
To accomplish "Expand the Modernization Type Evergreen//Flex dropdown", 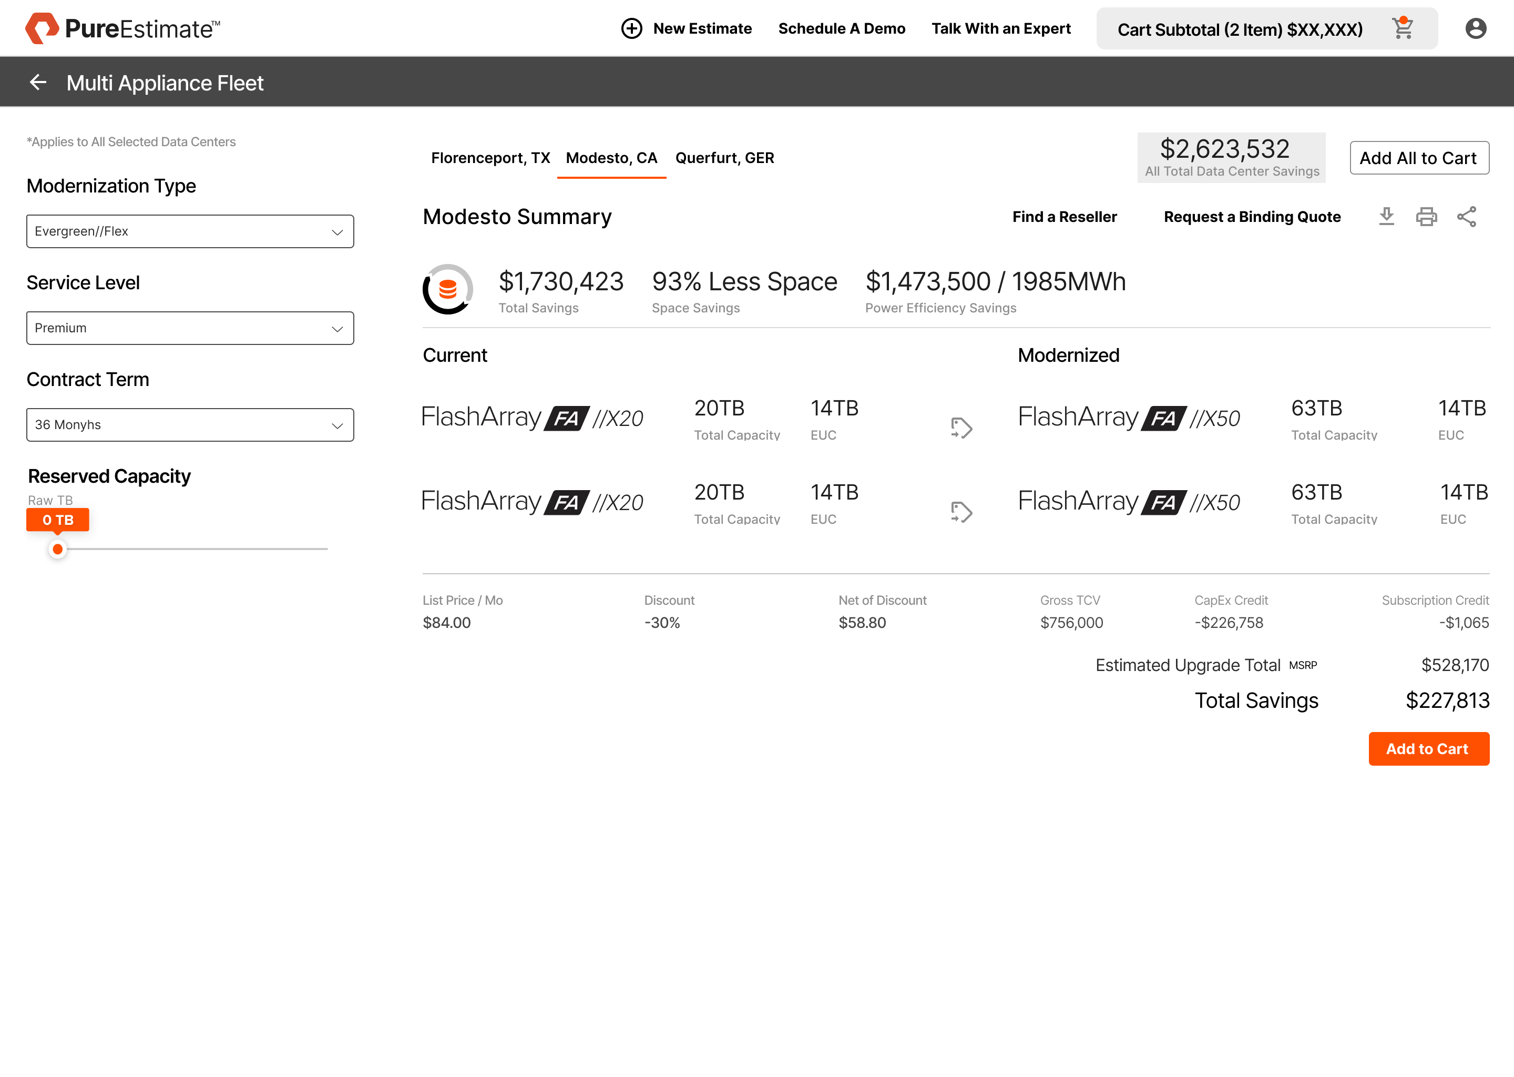I will pyautogui.click(x=190, y=231).
